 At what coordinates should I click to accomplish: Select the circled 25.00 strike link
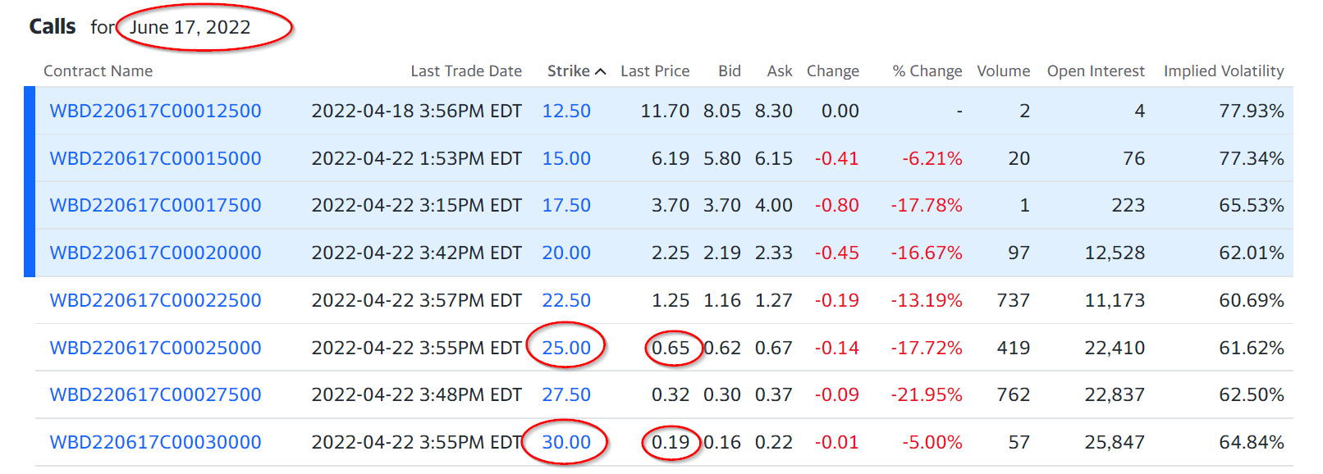click(x=566, y=348)
